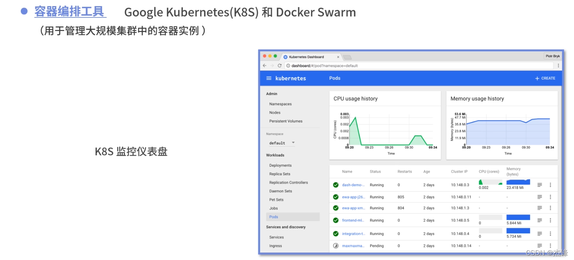Click the Restarts value 805
574x260 pixels.
coord(401,197)
